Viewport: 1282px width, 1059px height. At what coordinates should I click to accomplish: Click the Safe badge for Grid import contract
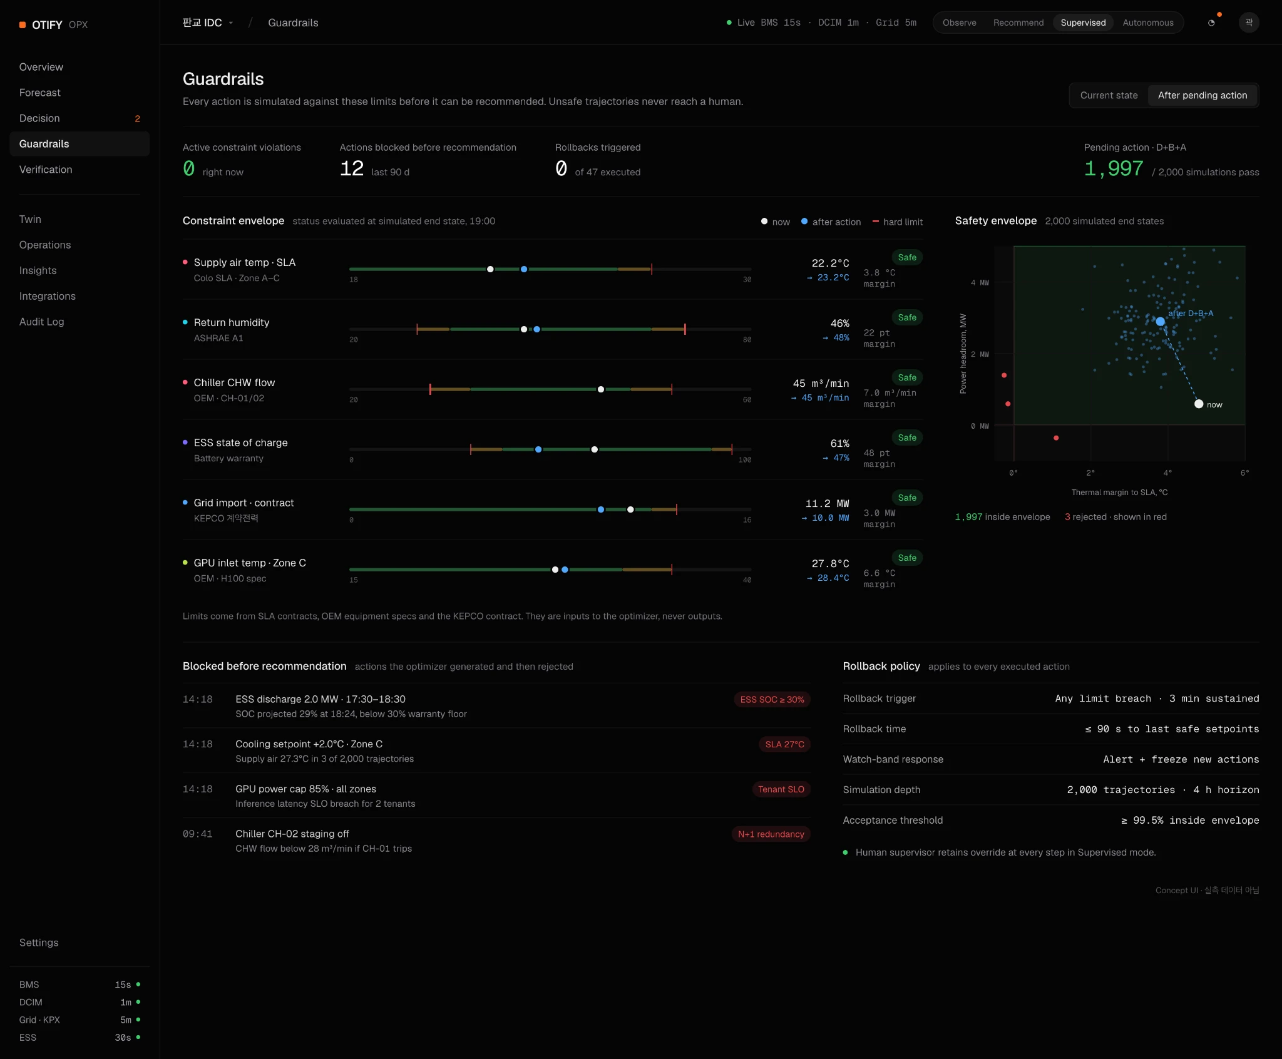pos(906,498)
